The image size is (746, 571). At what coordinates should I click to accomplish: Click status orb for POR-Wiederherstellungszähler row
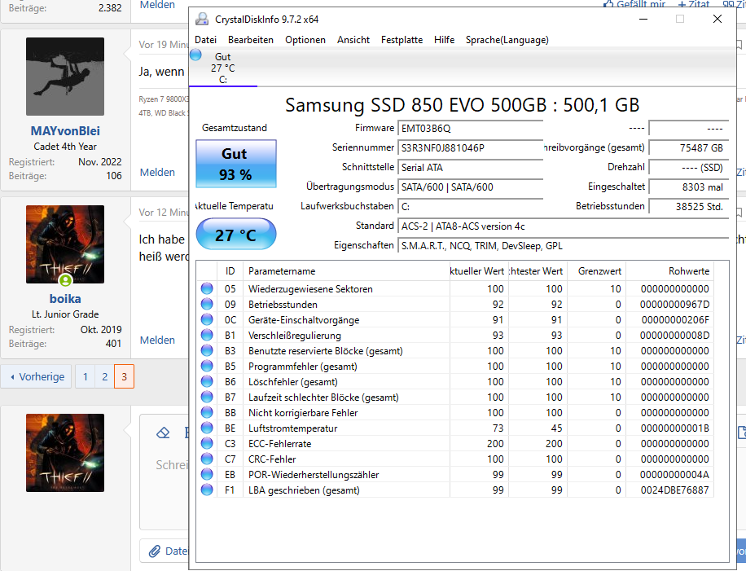point(207,474)
